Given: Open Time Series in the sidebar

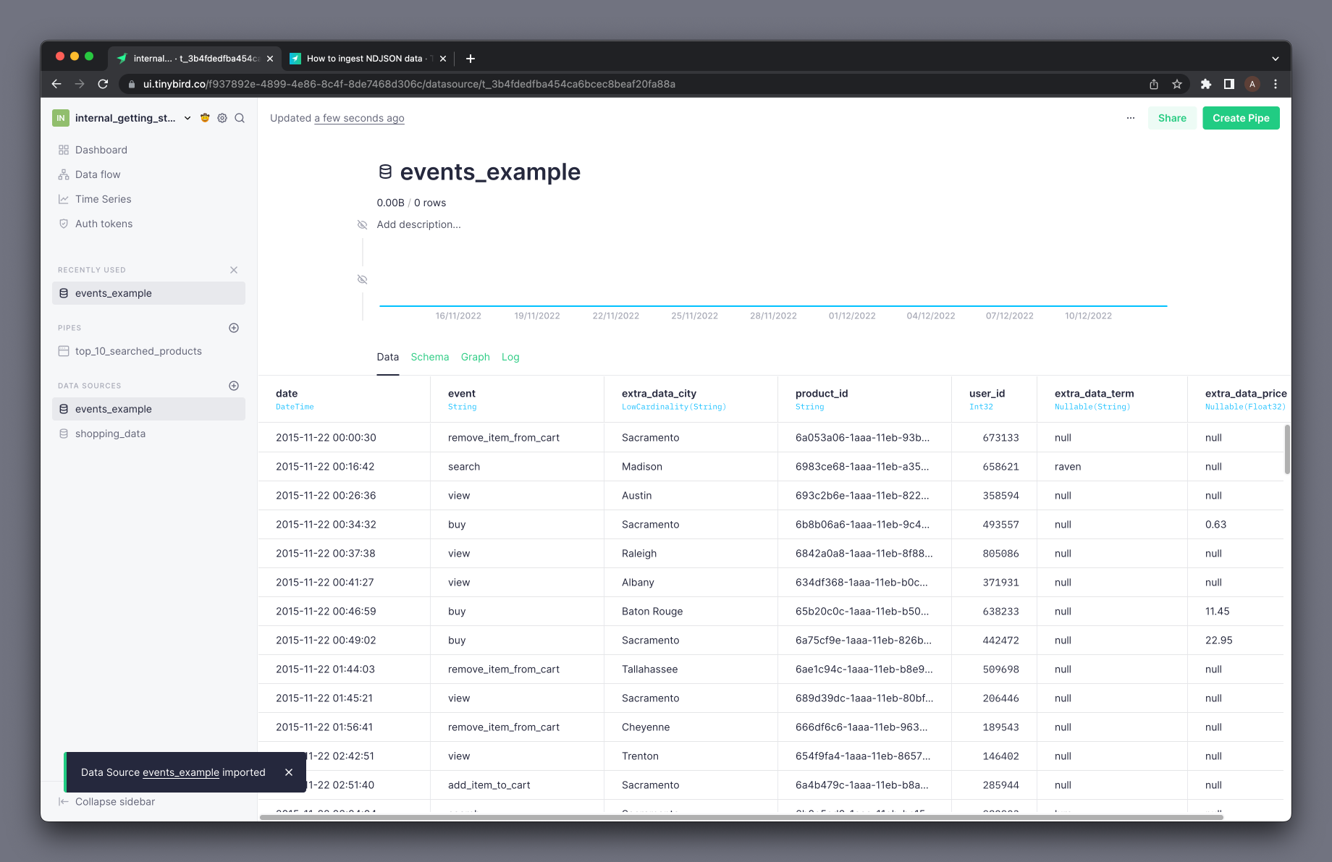Looking at the screenshot, I should (104, 199).
